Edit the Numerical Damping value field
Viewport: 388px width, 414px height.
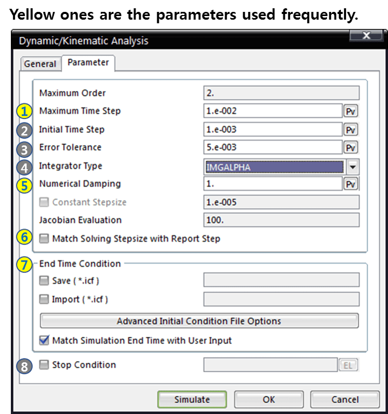[273, 184]
